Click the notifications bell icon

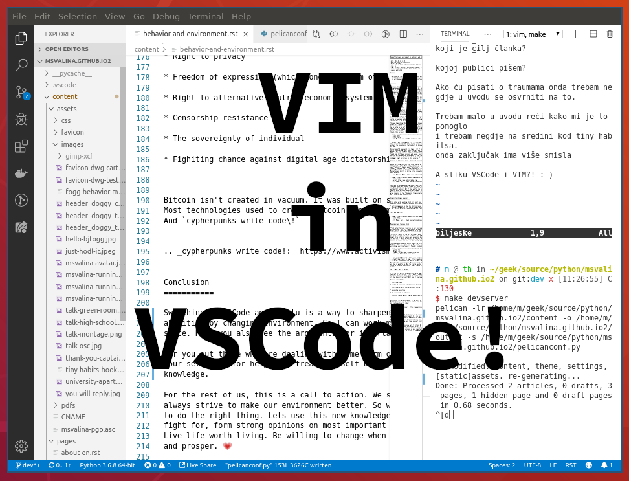606,465
